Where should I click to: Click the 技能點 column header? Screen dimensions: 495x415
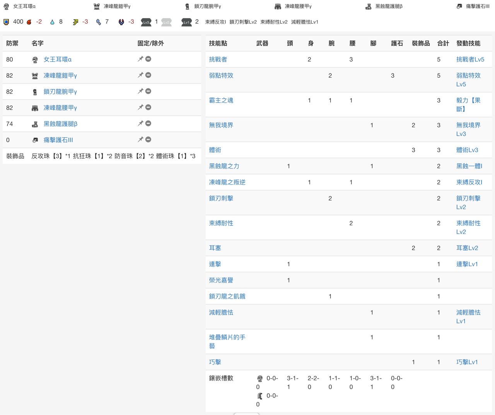[x=217, y=43]
